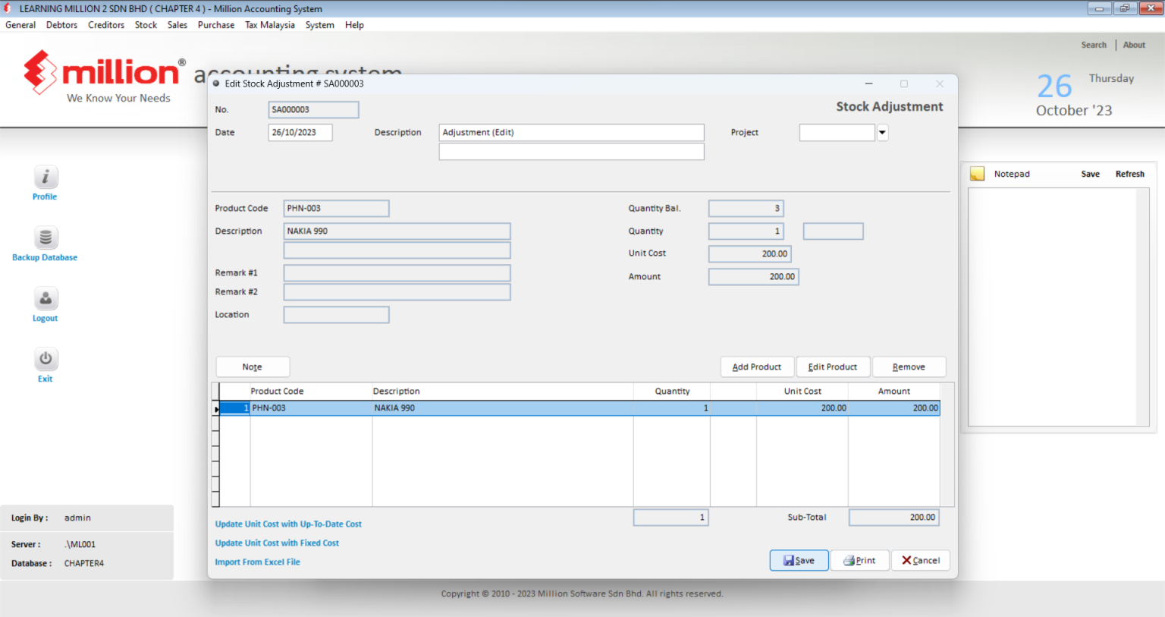Viewport: 1165px width, 617px height.
Task: Click the Backup Database icon
Action: (x=46, y=238)
